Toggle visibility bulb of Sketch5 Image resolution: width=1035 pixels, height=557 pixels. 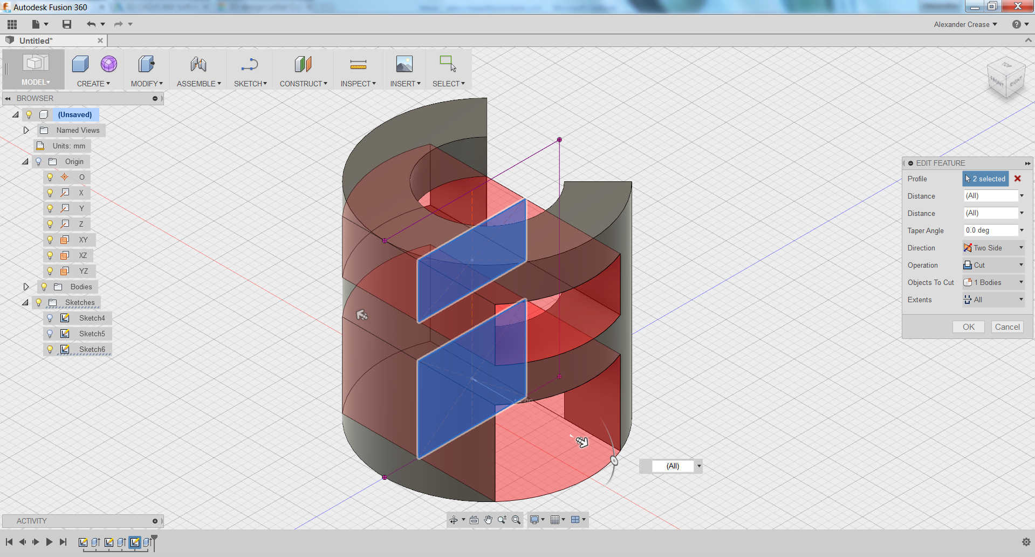coord(50,334)
